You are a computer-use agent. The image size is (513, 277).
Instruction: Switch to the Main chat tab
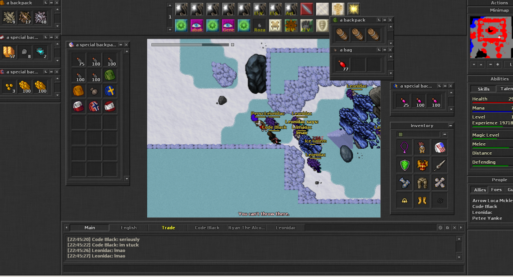tap(90, 227)
